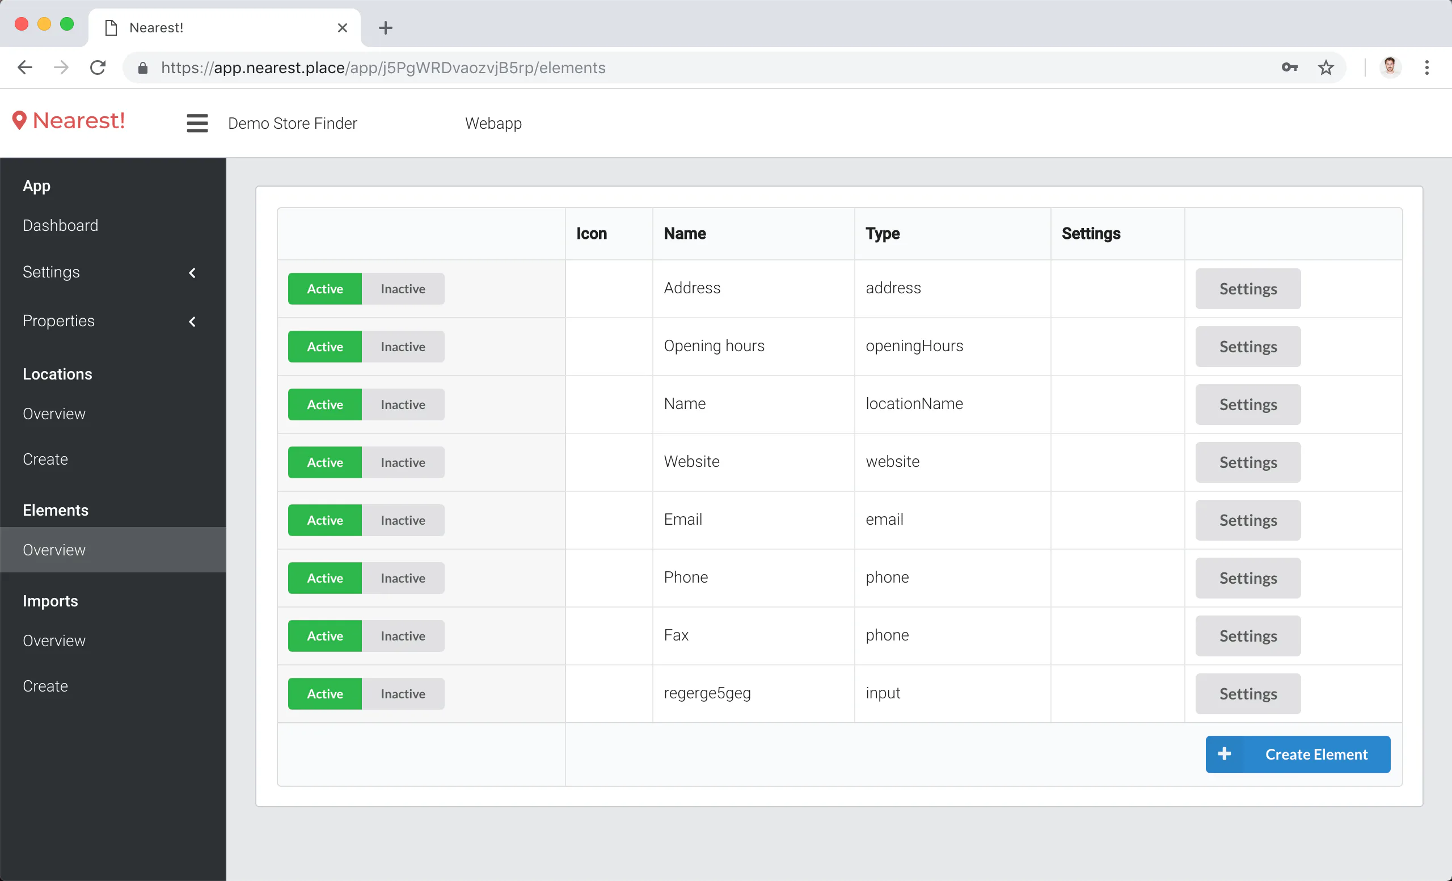Image resolution: width=1452 pixels, height=881 pixels.
Task: Expand the Settings sidebar chevron
Action: click(192, 273)
